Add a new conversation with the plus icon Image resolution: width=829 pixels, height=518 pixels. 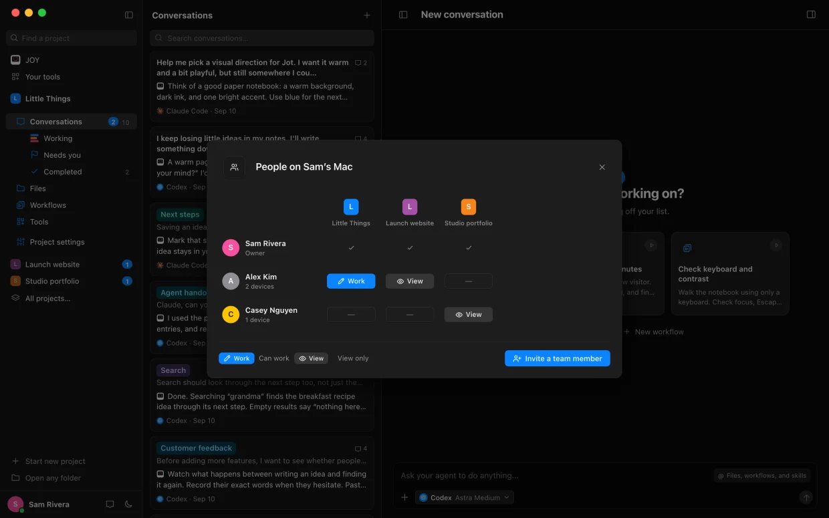(366, 15)
